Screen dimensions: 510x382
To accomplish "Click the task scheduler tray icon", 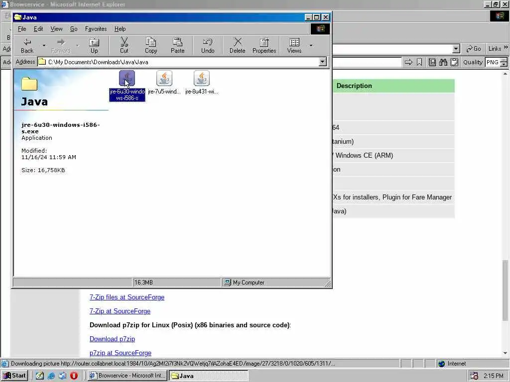I will (x=474, y=376).
